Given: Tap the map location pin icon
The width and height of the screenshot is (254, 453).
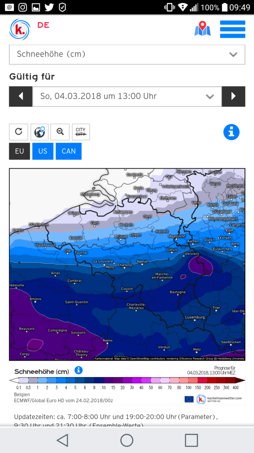Looking at the screenshot, I should (x=202, y=29).
